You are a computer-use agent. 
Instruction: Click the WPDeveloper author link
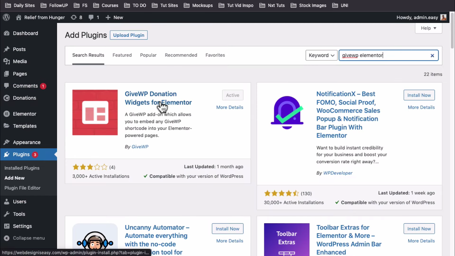click(338, 173)
